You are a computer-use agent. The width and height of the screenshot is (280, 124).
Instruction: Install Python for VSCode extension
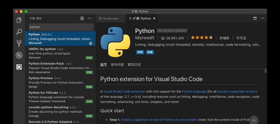[89, 102]
